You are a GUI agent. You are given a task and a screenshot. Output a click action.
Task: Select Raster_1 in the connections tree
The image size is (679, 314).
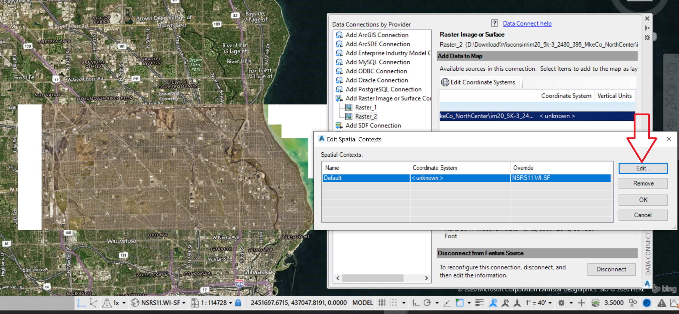click(366, 107)
